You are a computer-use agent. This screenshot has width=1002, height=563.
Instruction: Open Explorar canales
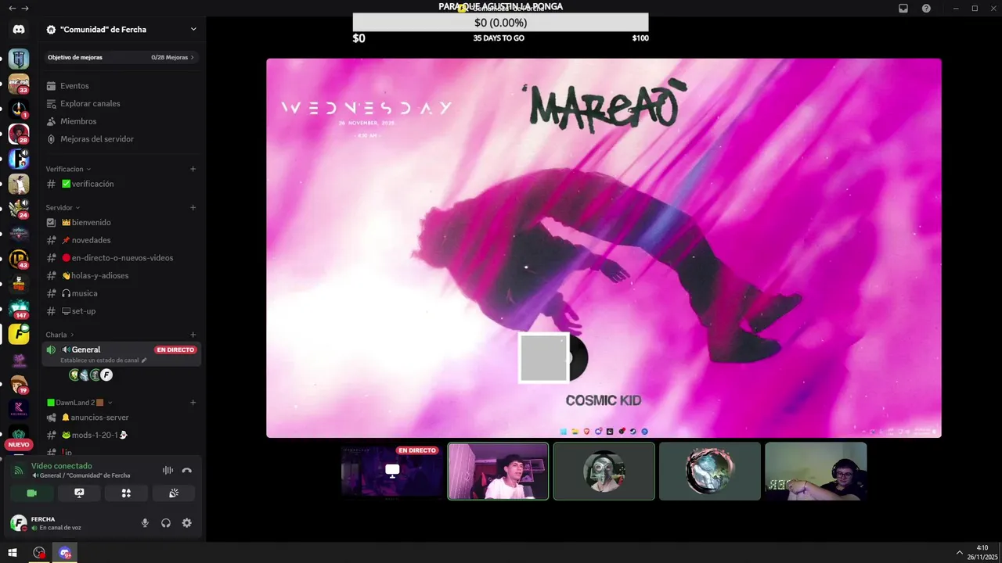pos(121,103)
